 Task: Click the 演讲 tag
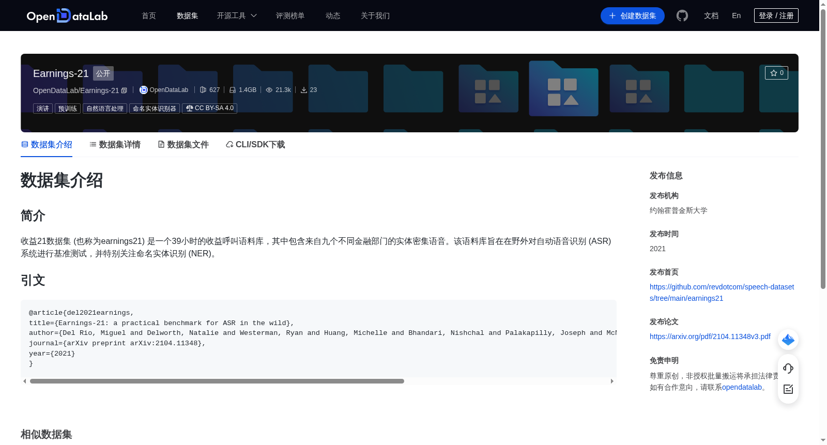[43, 109]
